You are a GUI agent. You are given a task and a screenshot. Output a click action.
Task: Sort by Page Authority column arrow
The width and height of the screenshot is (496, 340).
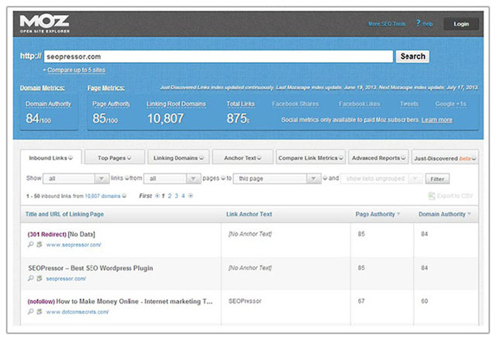pos(398,214)
